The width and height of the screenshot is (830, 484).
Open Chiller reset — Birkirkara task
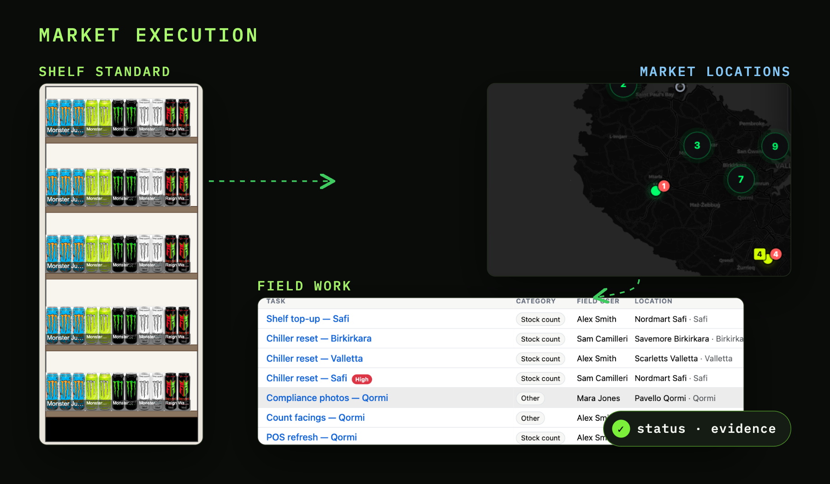click(x=319, y=338)
